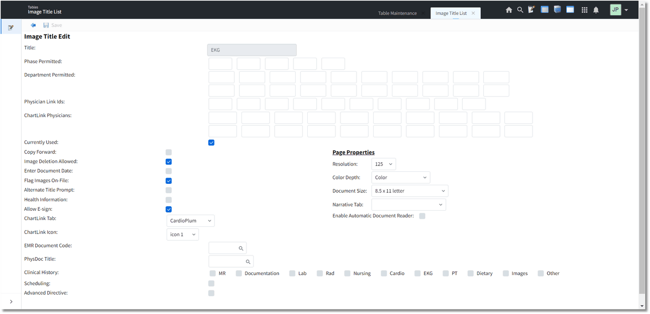Toggle Allow E-sign checkbox

pos(169,209)
